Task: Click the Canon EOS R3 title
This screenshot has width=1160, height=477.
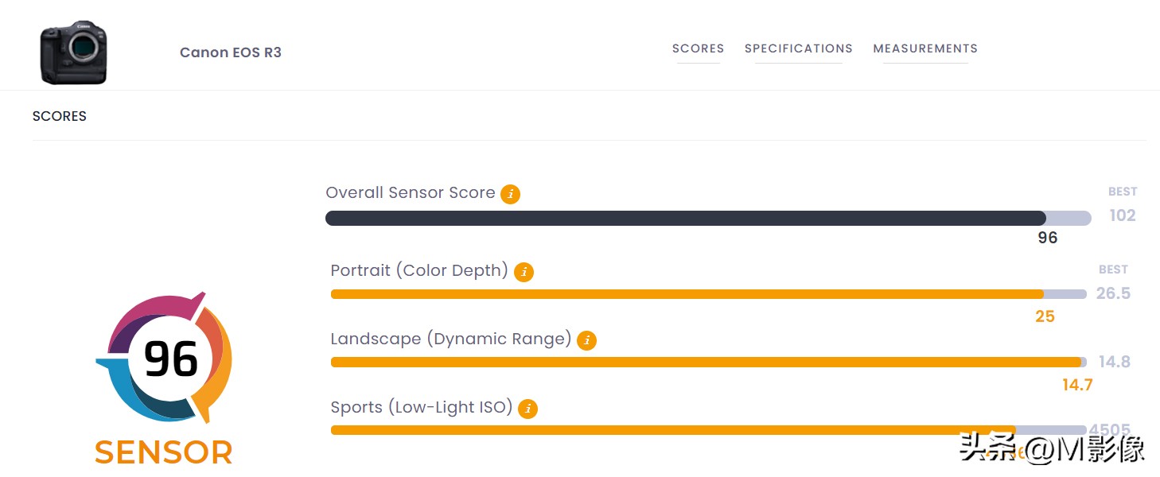Action: pos(231,52)
